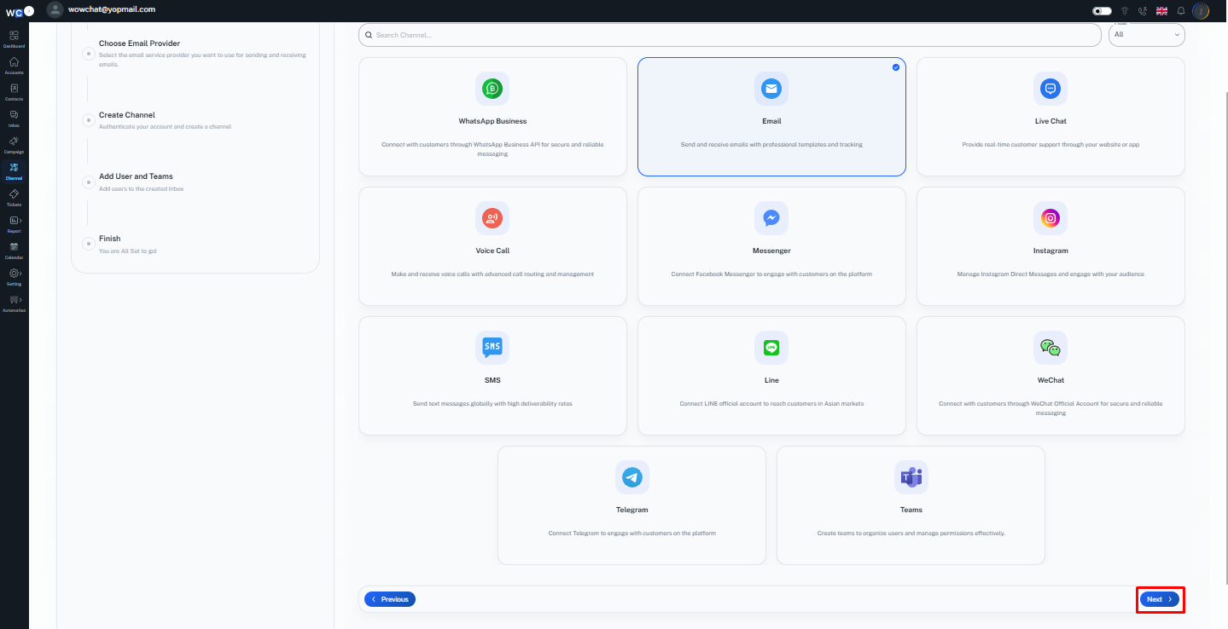This screenshot has width=1228, height=629.
Task: Select the Add User and Teams step
Action: click(x=136, y=176)
